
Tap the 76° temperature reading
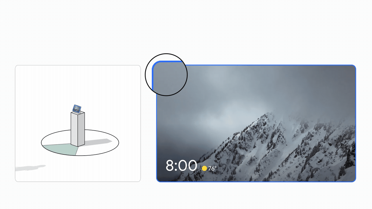click(x=212, y=169)
